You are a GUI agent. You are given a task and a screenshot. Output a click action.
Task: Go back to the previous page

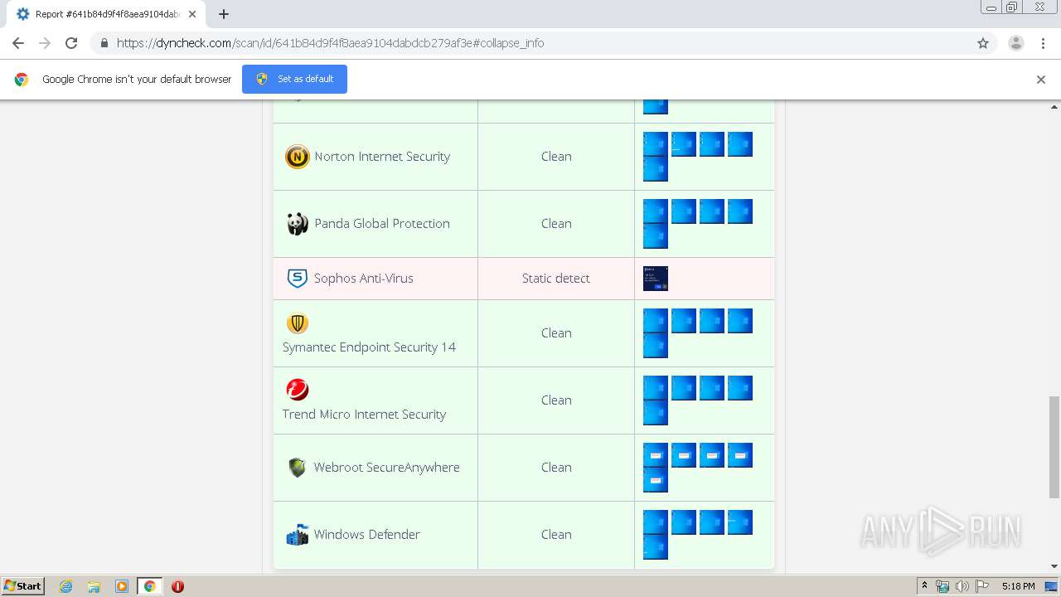click(x=18, y=43)
